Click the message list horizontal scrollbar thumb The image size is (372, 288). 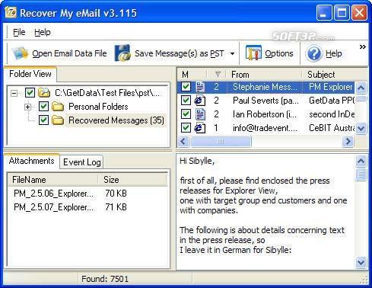coord(221,142)
